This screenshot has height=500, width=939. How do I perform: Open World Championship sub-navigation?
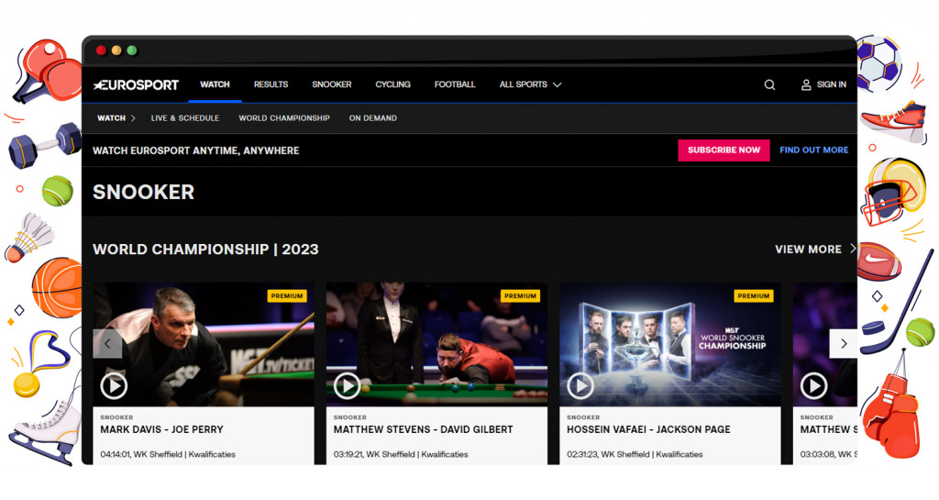pyautogui.click(x=284, y=118)
